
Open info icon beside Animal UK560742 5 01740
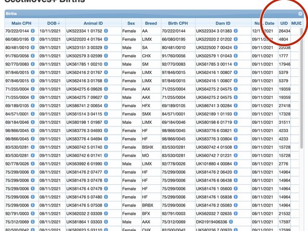106,147
